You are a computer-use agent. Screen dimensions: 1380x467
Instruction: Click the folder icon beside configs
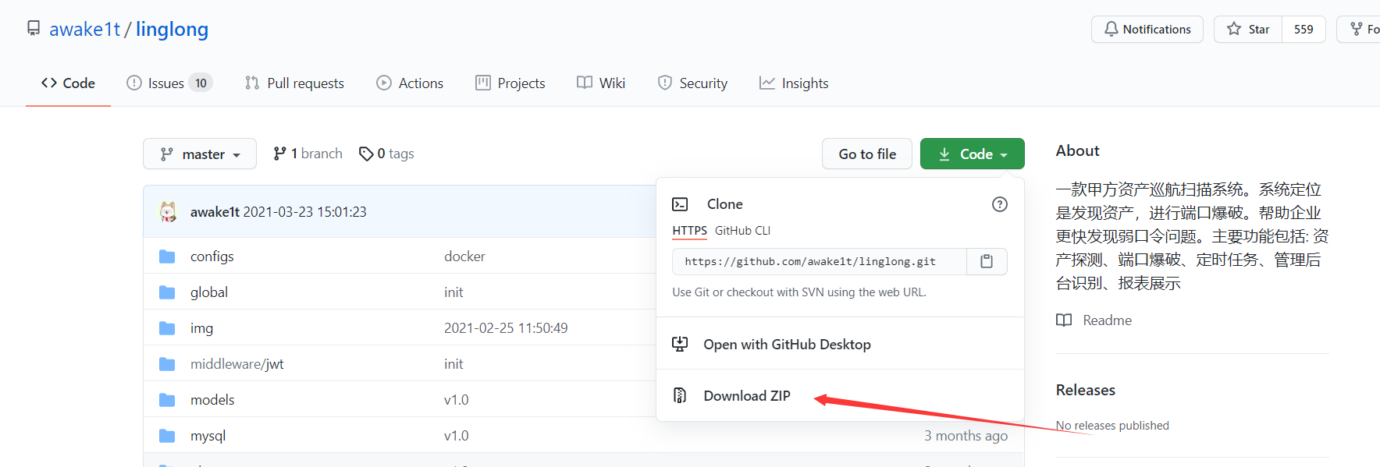tap(167, 256)
